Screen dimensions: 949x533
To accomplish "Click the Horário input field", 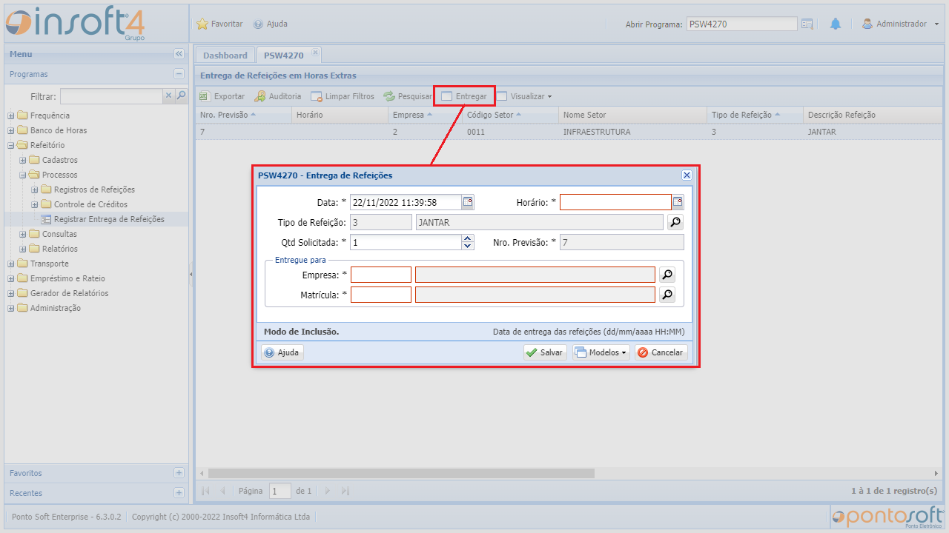I will click(x=615, y=202).
